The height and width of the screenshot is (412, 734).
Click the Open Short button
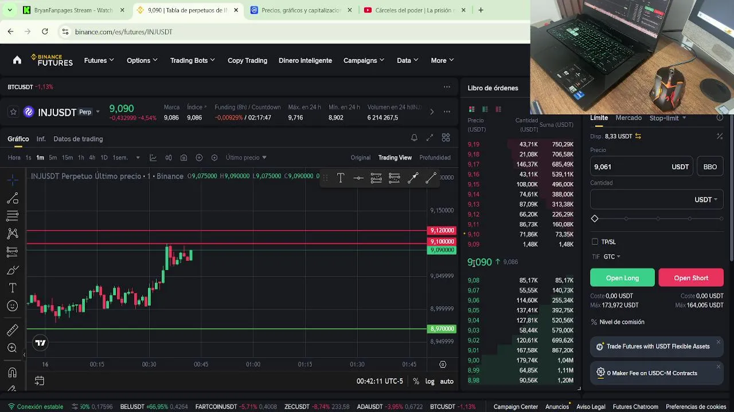click(x=691, y=278)
